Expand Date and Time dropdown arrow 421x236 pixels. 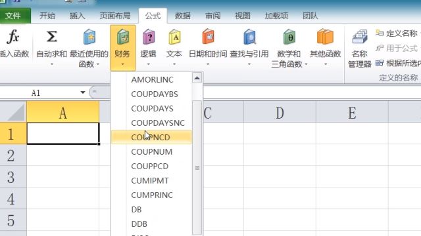(208, 64)
